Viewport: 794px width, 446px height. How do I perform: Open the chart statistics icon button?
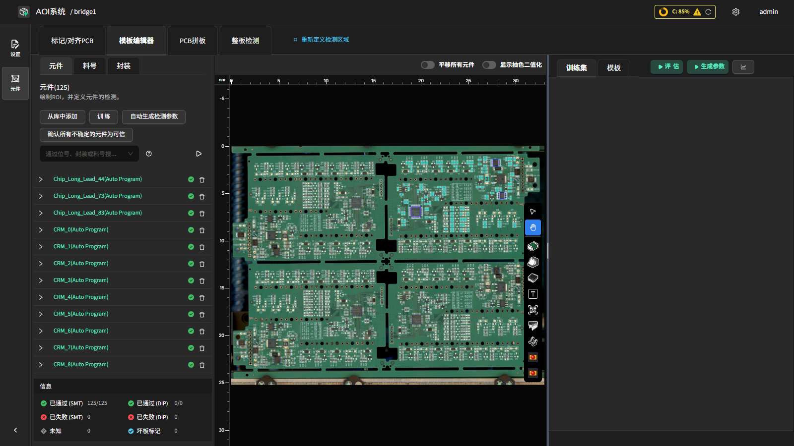click(743, 67)
